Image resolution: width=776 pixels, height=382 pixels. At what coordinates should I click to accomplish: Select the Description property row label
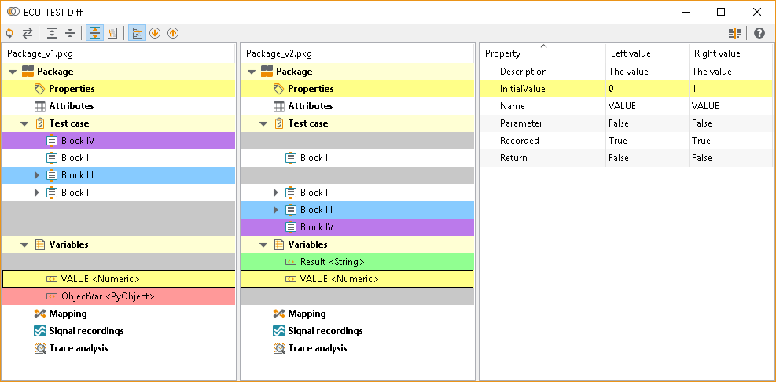pos(523,72)
